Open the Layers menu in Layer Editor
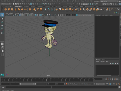 98,61
